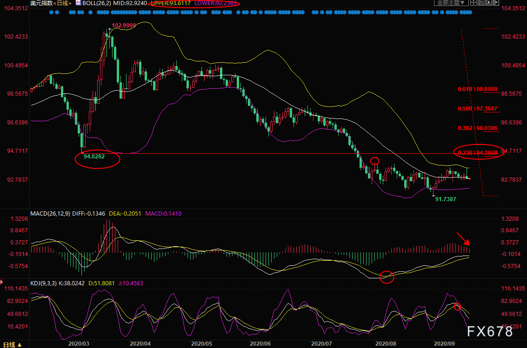Image resolution: width=527 pixels, height=348 pixels.
Task: Click the <日线> period label beside 美元指数
Action: point(63,3)
